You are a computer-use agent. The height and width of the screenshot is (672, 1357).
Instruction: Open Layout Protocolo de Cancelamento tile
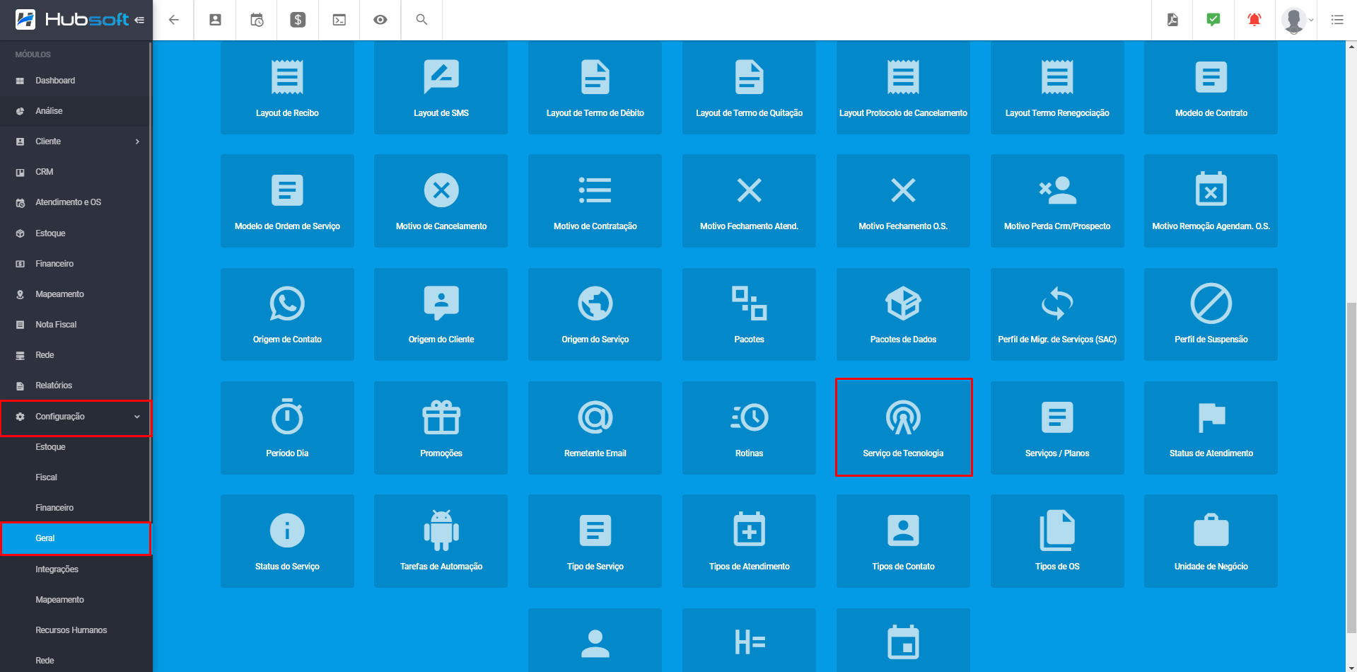tap(903, 88)
